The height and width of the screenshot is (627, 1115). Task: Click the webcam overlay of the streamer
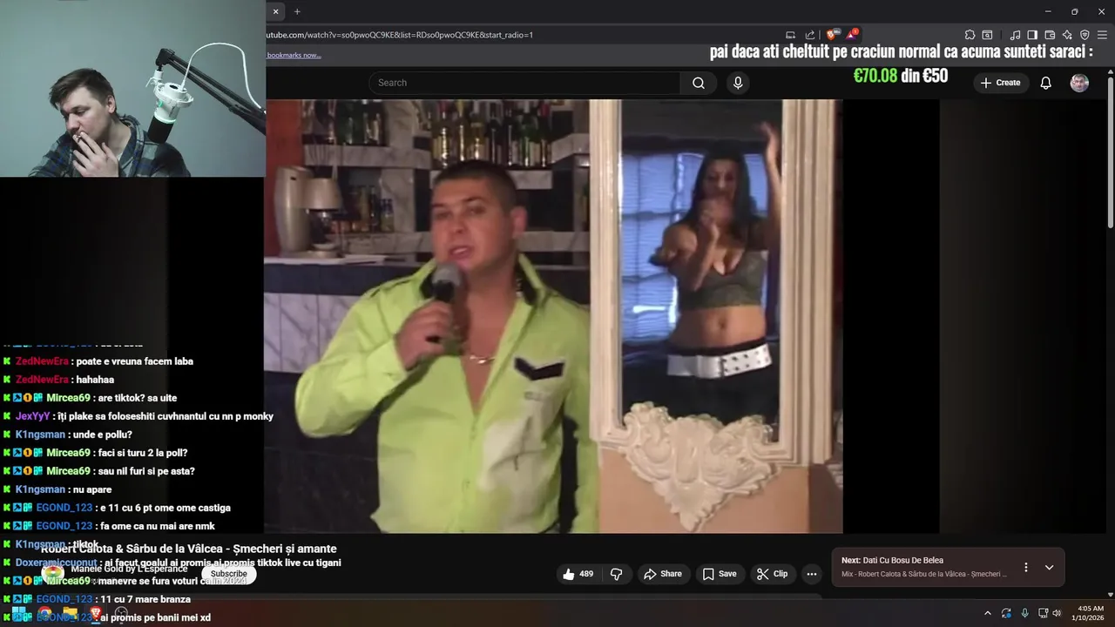tap(132, 89)
